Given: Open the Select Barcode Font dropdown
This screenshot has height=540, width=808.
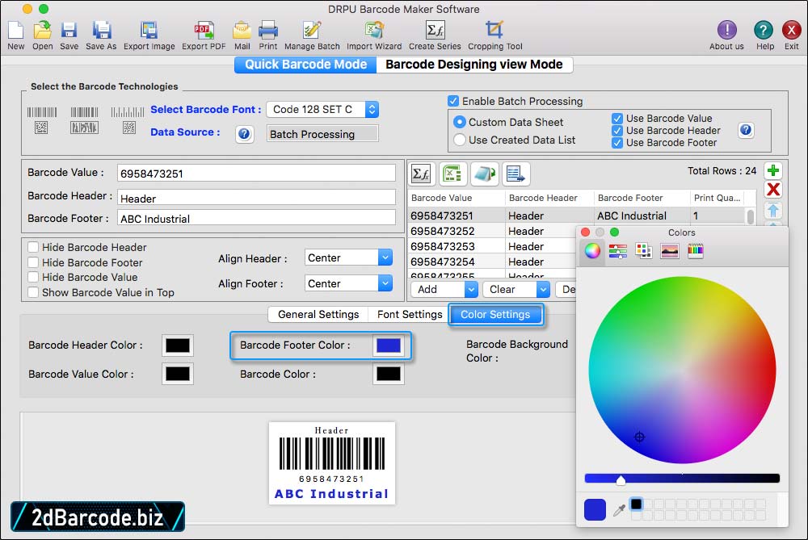Looking at the screenshot, I should tap(322, 109).
